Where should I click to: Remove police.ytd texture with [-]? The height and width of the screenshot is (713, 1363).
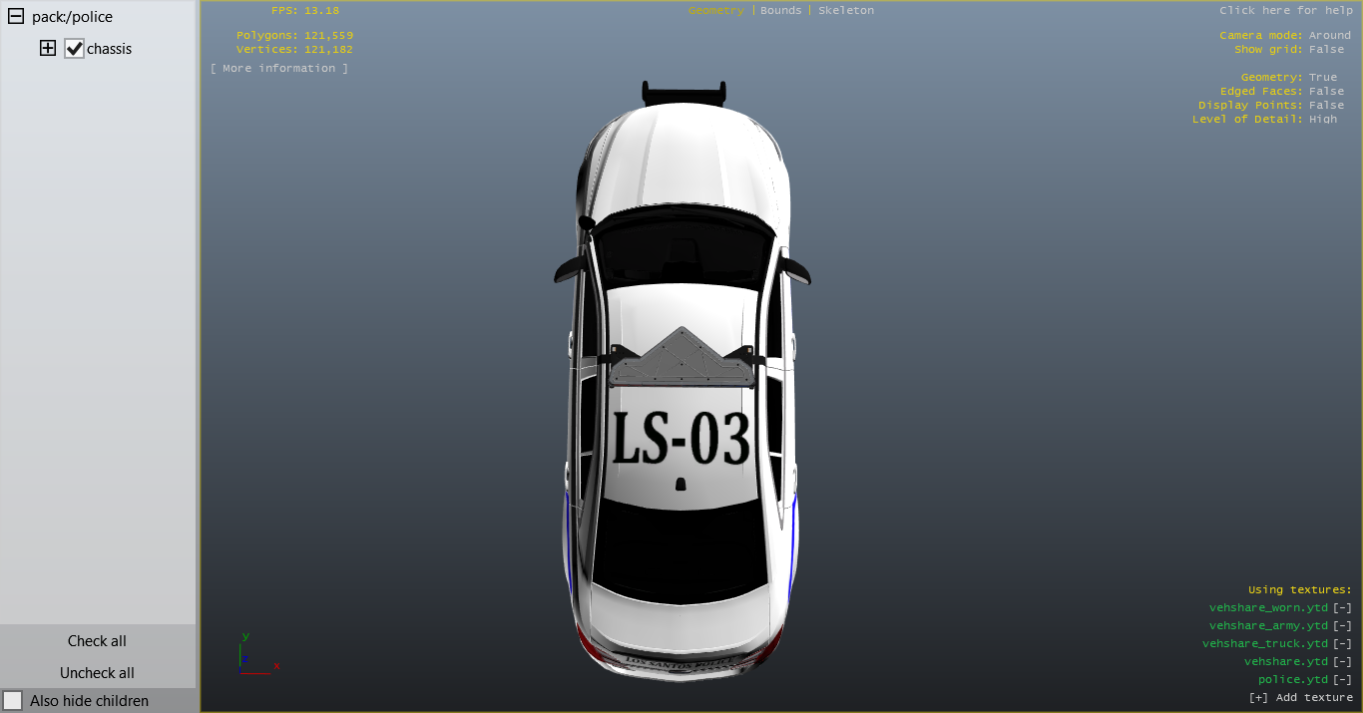[1342, 680]
